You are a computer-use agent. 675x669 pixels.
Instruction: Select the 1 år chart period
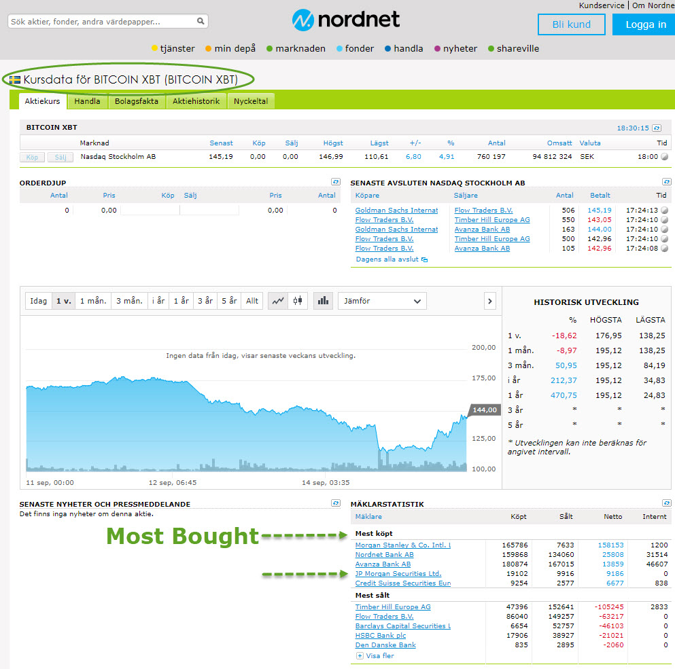181,301
